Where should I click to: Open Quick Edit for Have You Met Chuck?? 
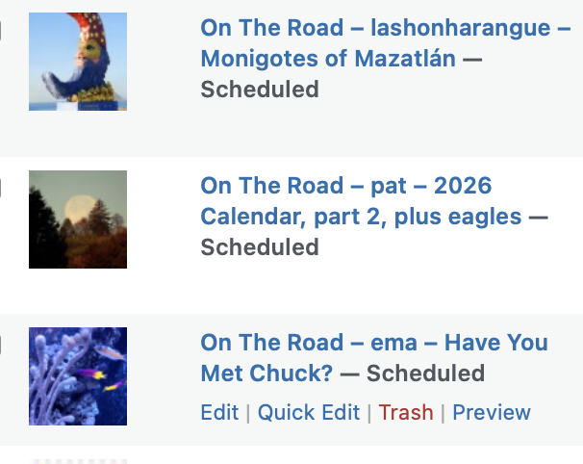[x=308, y=412]
